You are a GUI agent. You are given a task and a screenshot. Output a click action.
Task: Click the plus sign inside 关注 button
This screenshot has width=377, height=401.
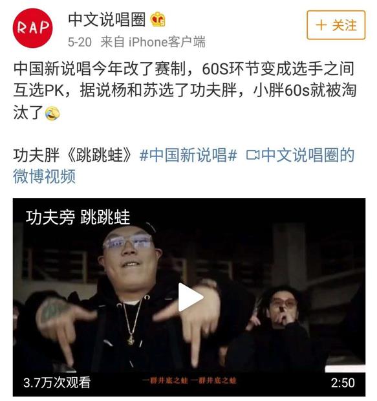click(x=321, y=25)
